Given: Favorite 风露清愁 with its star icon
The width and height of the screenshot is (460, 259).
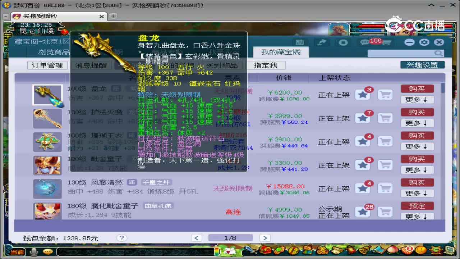Looking at the screenshot, I should click(363, 188).
